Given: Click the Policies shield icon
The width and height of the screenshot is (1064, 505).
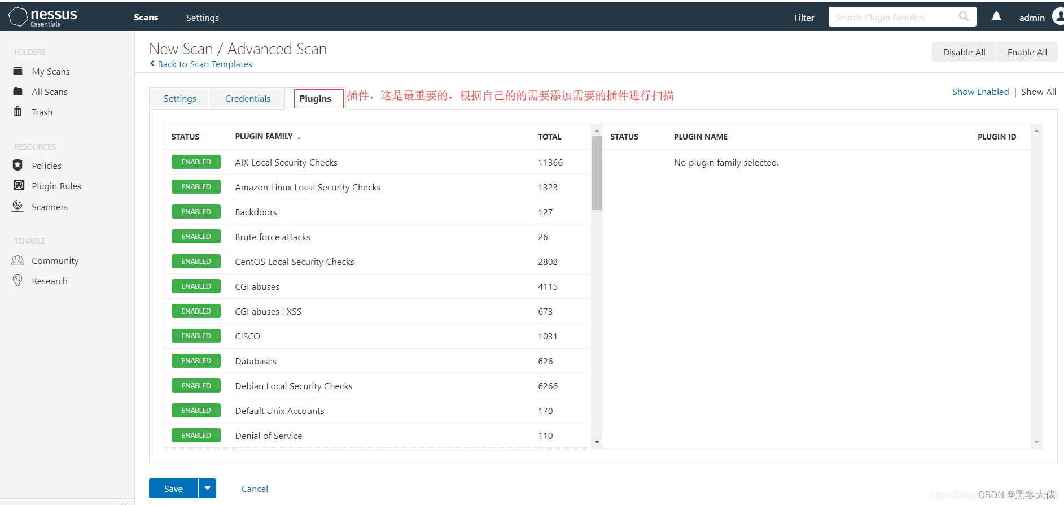Looking at the screenshot, I should click(18, 165).
